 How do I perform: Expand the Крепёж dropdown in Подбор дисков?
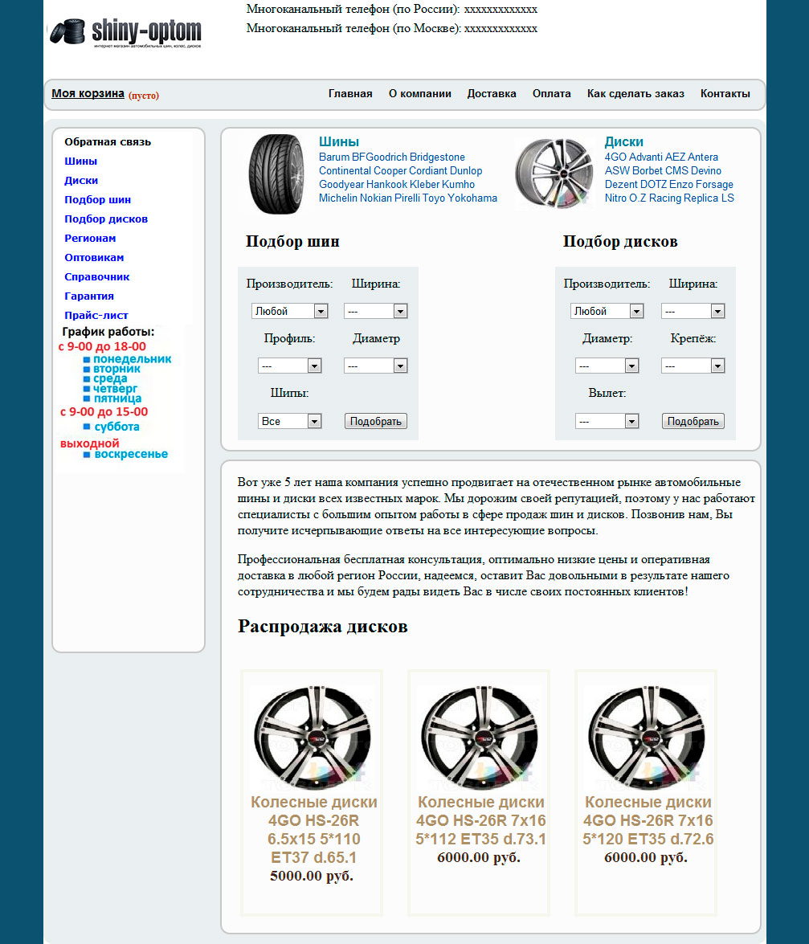[693, 365]
